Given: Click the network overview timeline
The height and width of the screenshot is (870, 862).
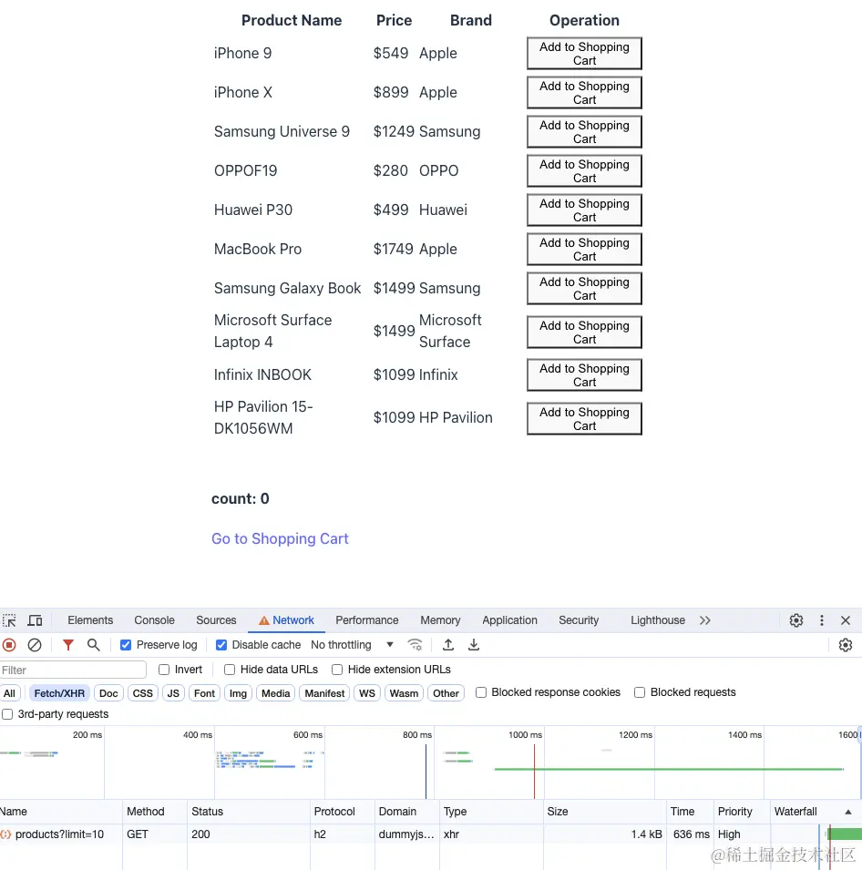Looking at the screenshot, I should tap(431, 763).
